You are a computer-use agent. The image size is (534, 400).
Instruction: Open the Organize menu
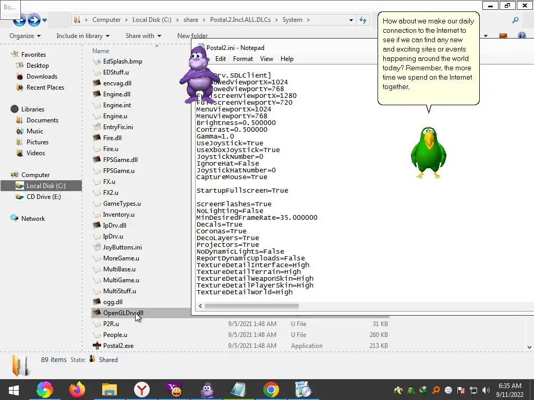25,36
